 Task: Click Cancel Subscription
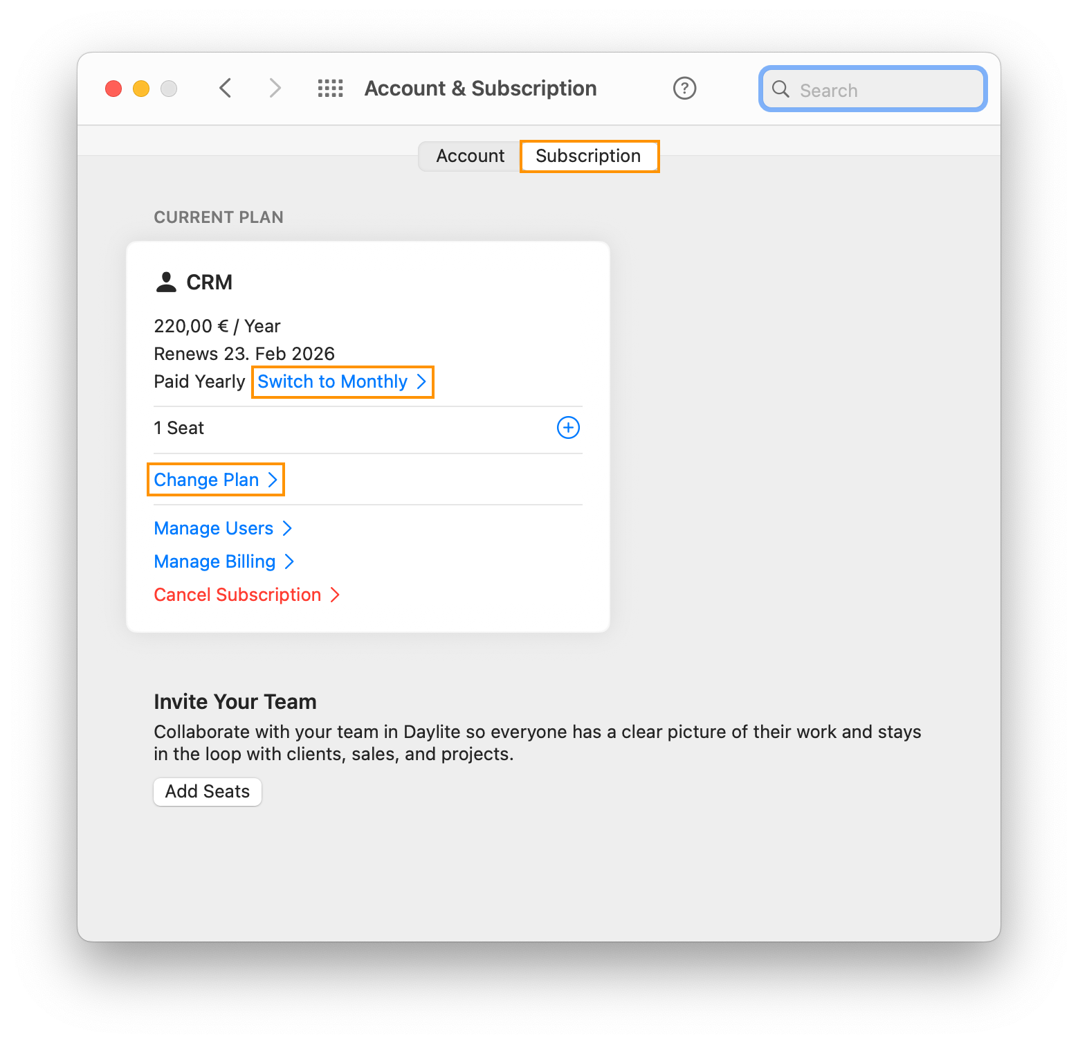(246, 595)
